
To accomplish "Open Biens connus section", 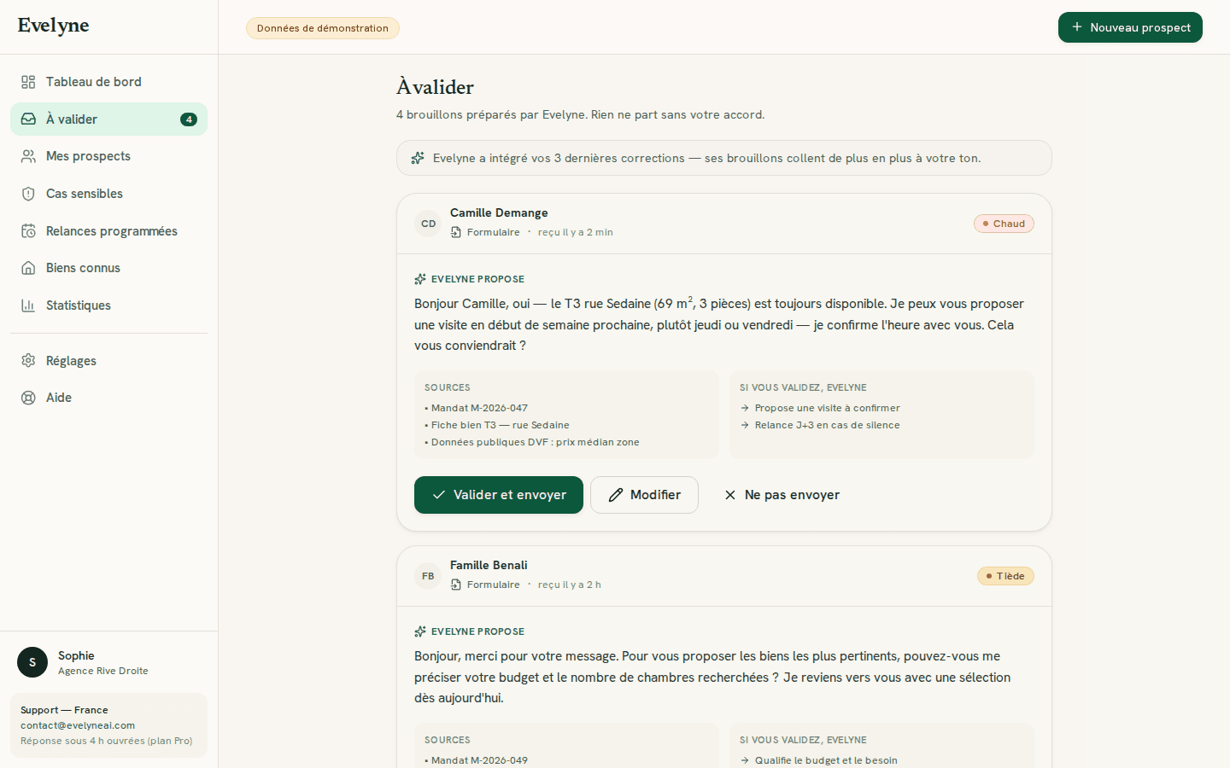I will (108, 268).
